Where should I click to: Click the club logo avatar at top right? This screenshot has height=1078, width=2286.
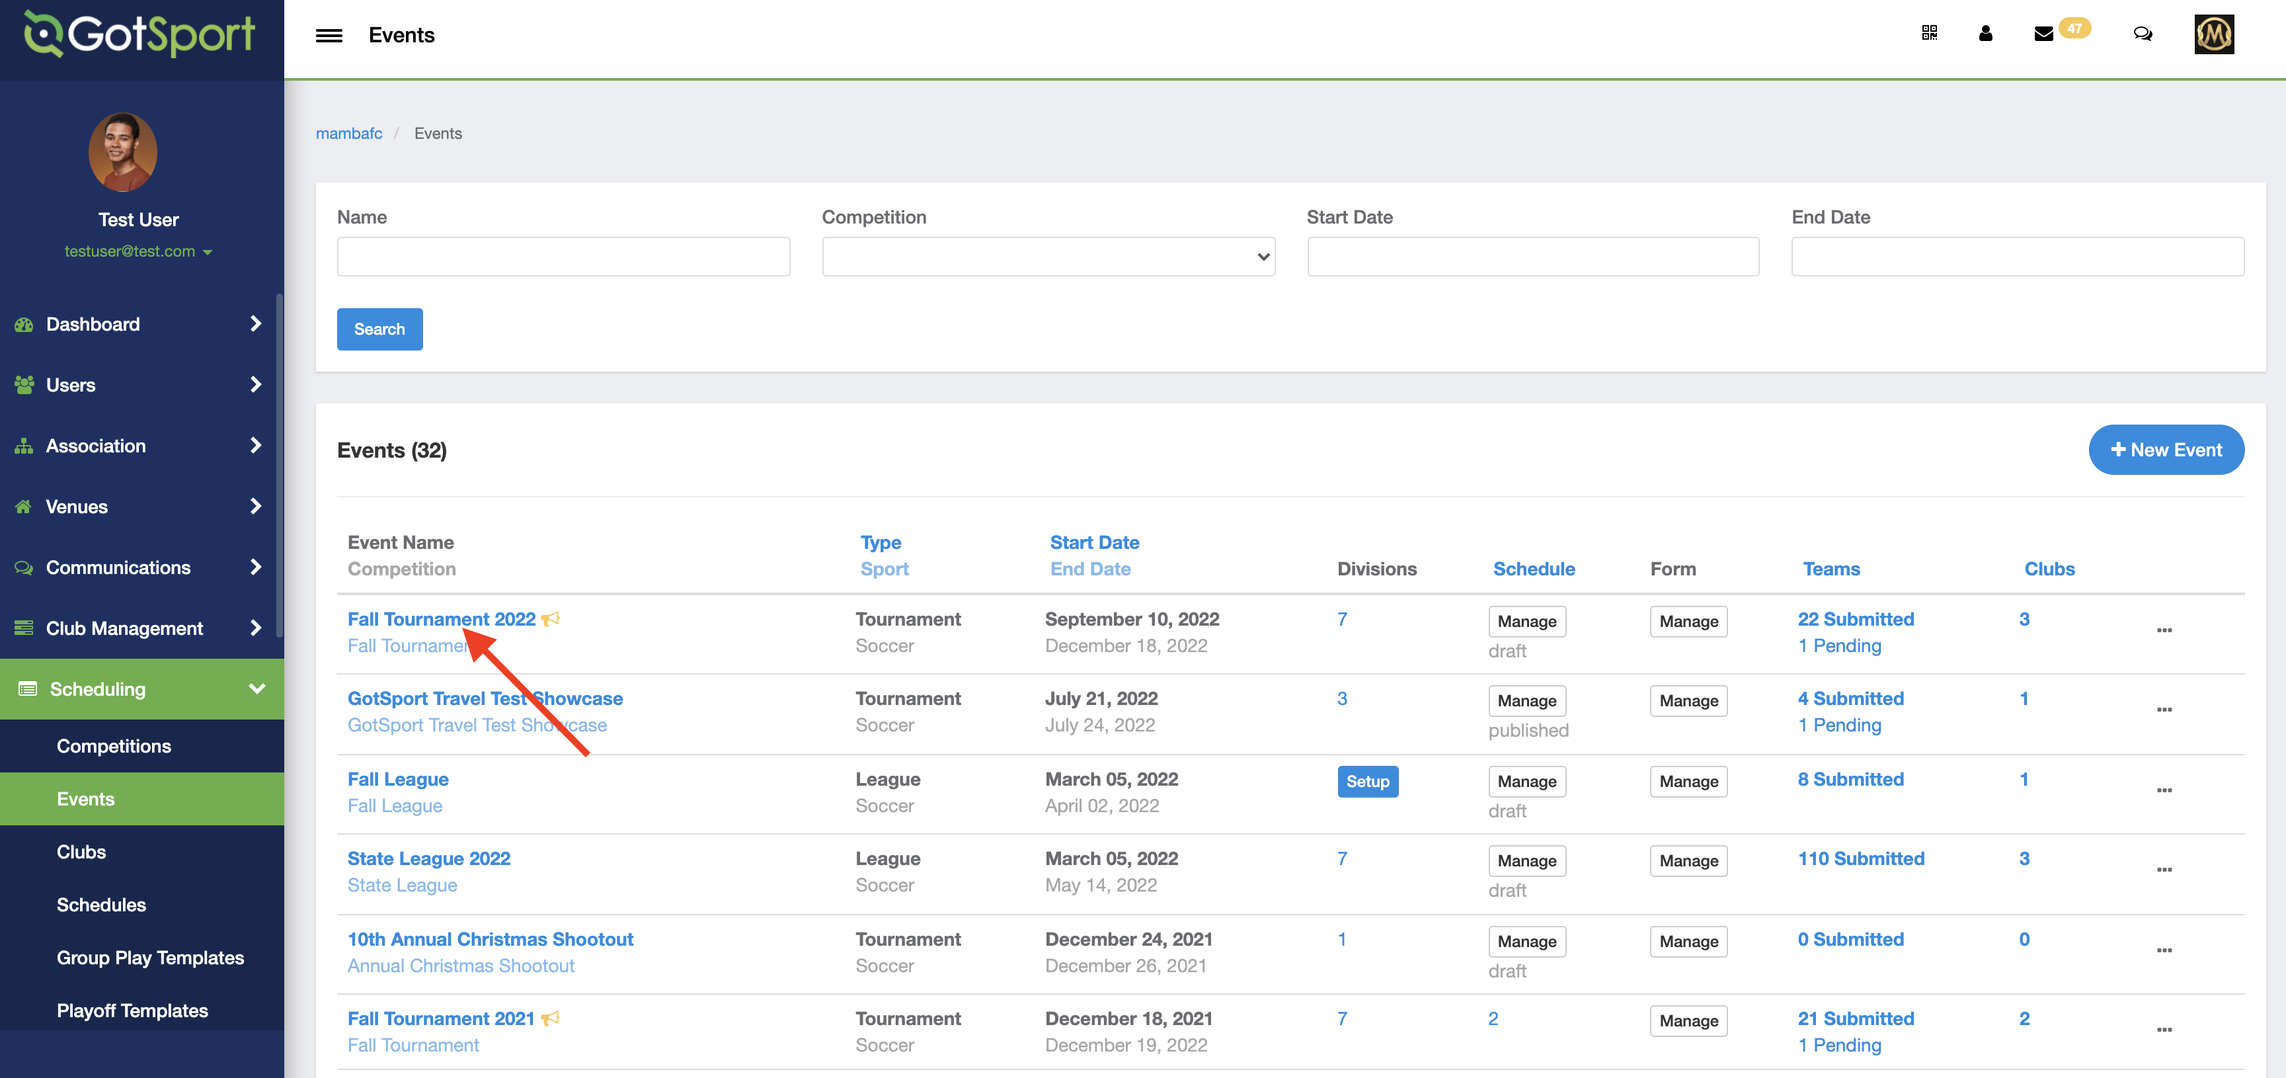click(x=2214, y=34)
